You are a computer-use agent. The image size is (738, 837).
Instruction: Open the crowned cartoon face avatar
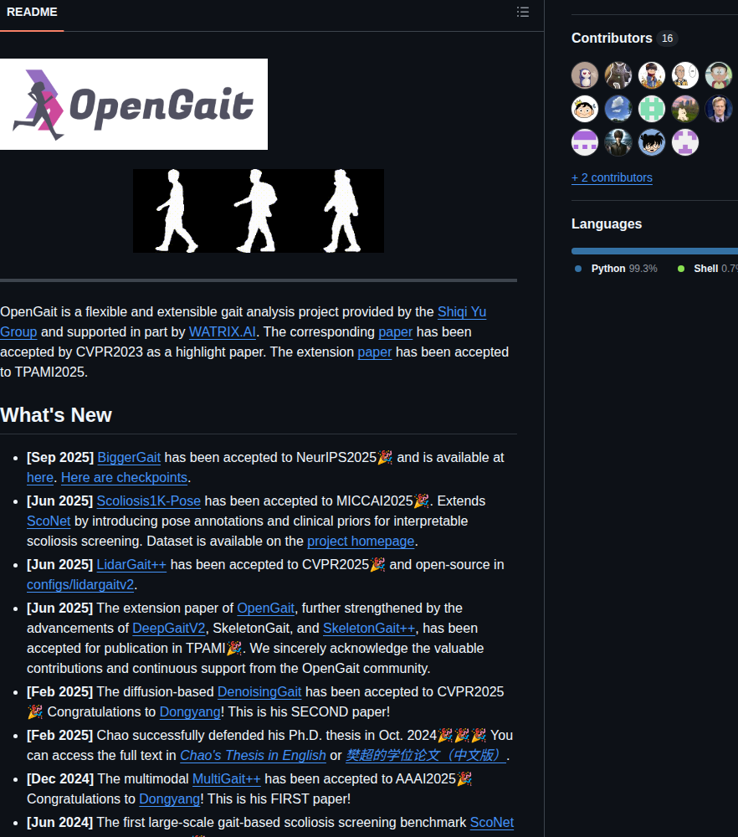pos(585,109)
